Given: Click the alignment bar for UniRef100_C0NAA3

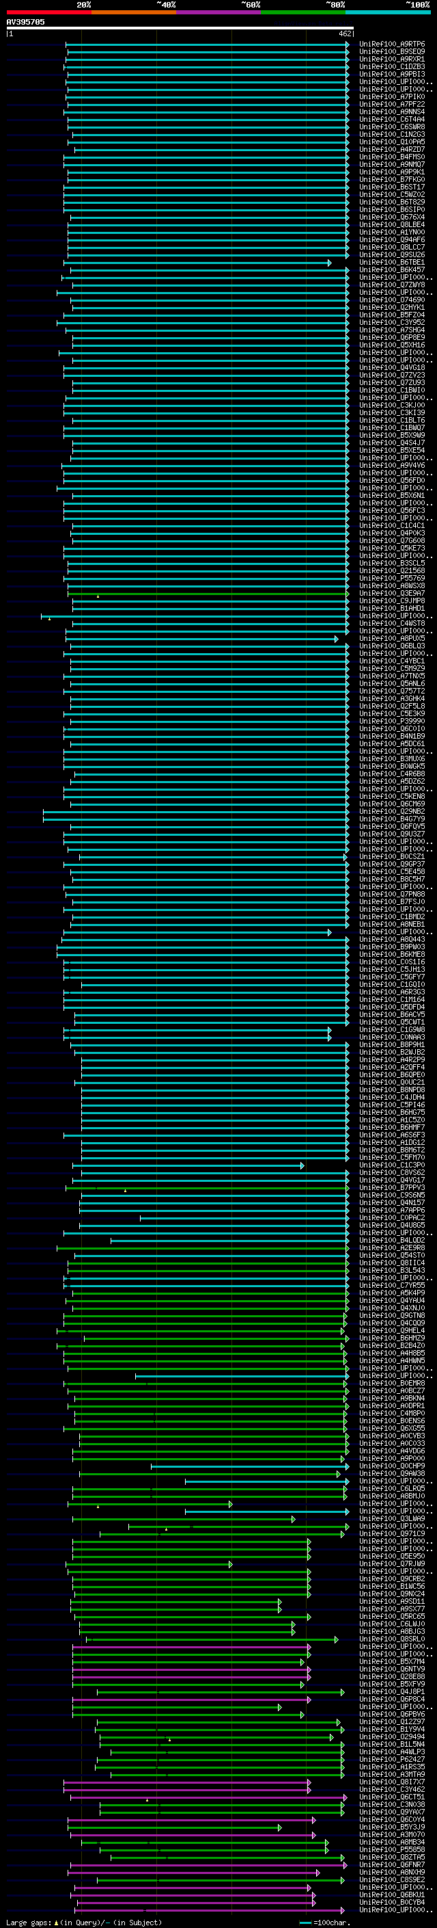Looking at the screenshot, I should pos(198,1038).
